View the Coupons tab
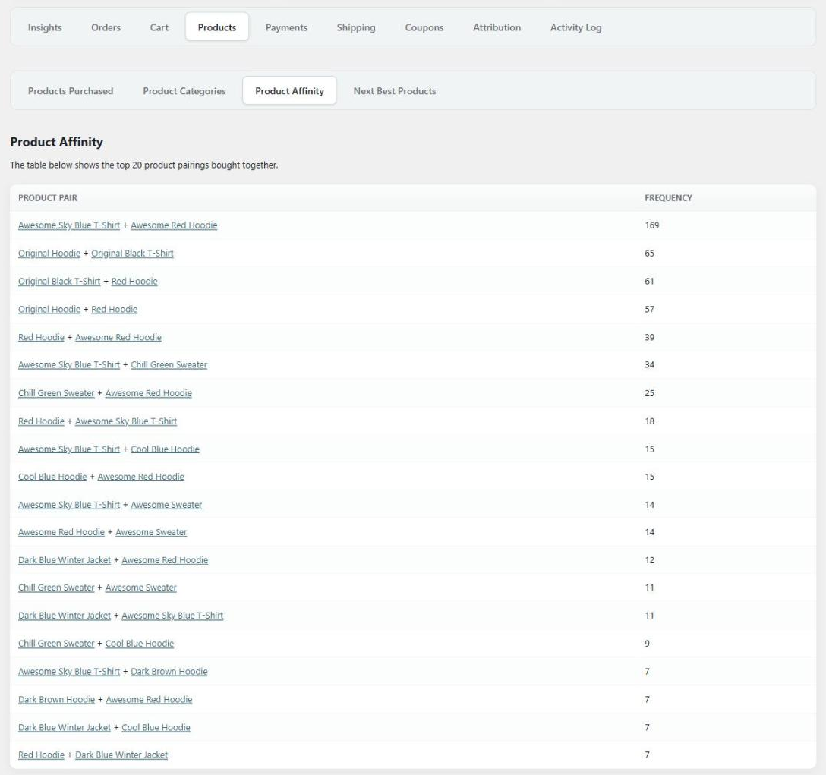The width and height of the screenshot is (826, 775). pyautogui.click(x=424, y=27)
